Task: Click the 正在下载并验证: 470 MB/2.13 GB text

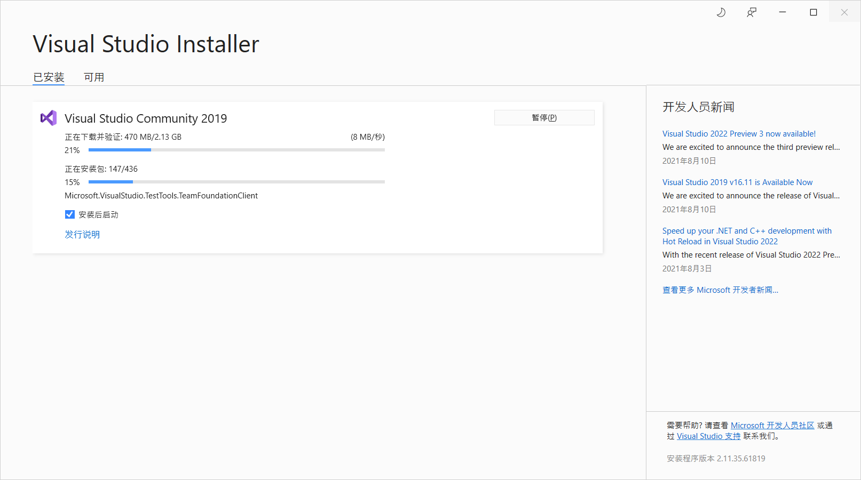Action: (x=123, y=137)
